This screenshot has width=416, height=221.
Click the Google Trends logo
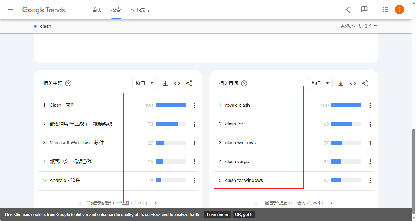point(44,10)
